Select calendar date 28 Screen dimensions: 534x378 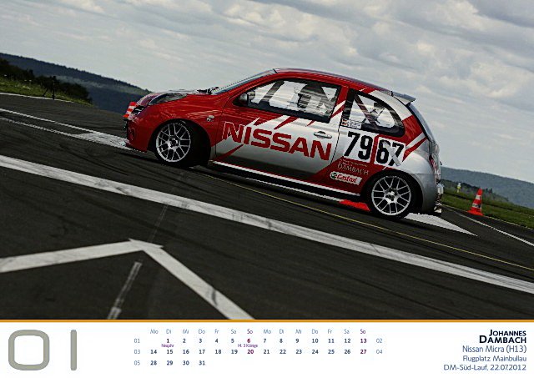pyautogui.click(x=154, y=363)
